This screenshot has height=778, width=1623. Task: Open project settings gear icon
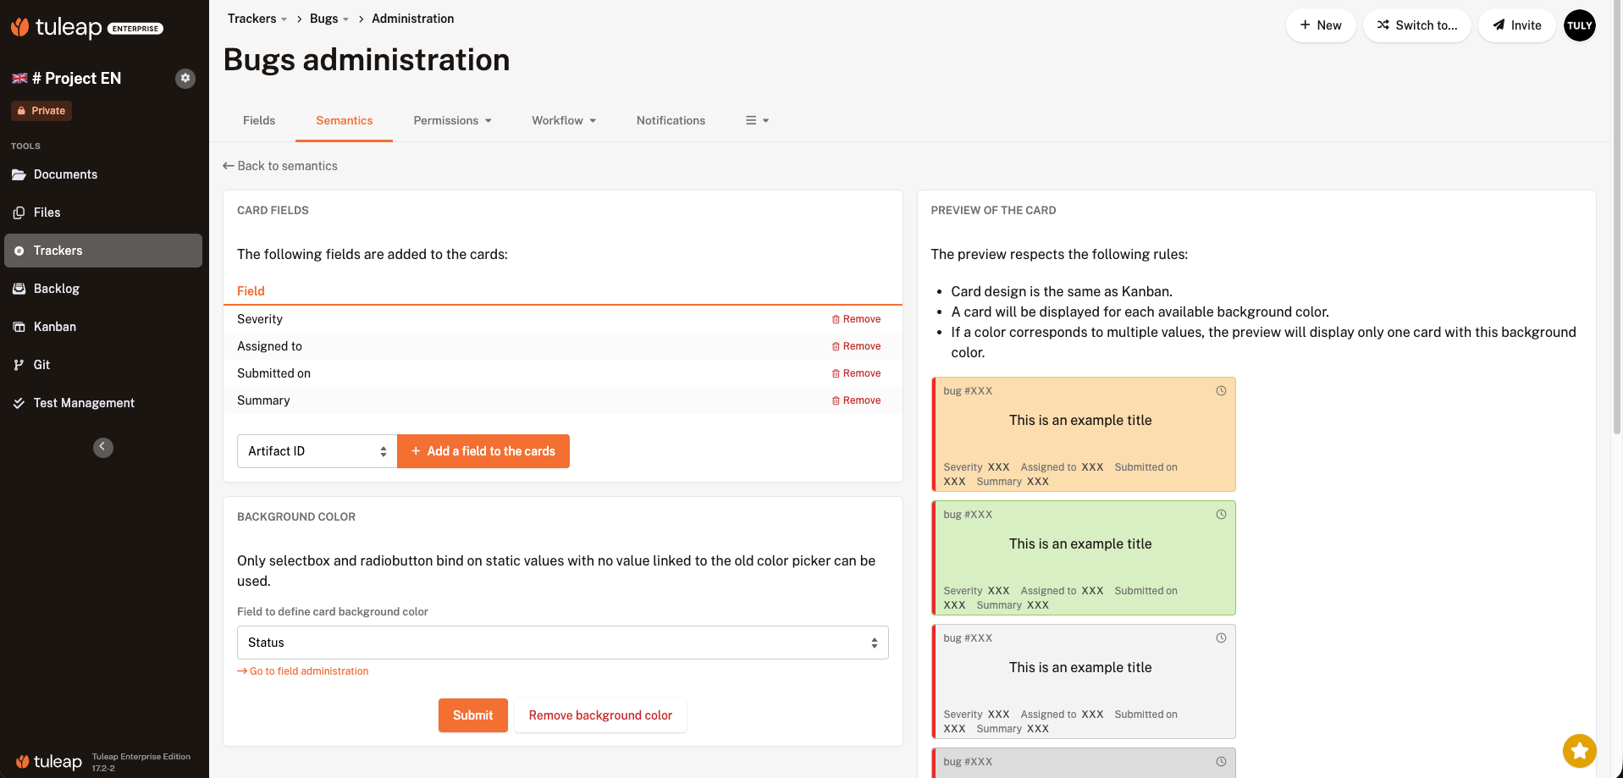pyautogui.click(x=185, y=78)
